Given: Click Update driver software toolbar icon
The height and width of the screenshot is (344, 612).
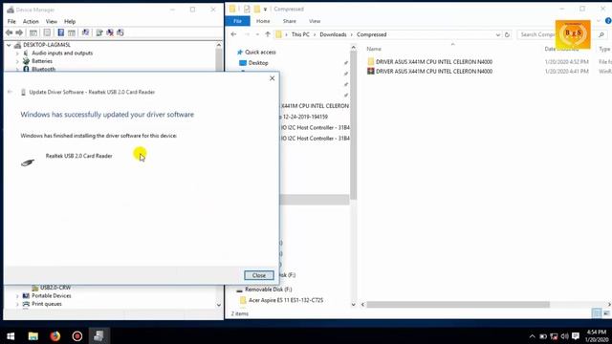Looking at the screenshot, I should 99,32.
